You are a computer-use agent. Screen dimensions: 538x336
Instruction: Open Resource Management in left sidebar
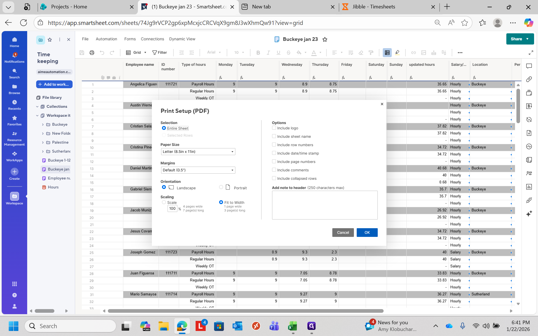pos(14,139)
